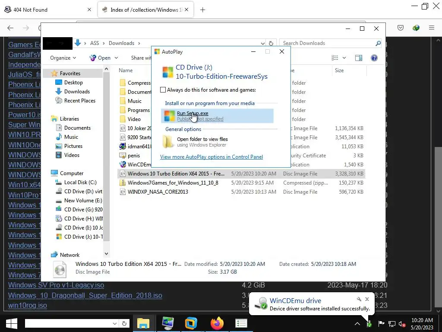Image resolution: width=442 pixels, height=332 pixels.
Task: Select Libraries Music in sidebar
Action: pyautogui.click(x=71, y=137)
